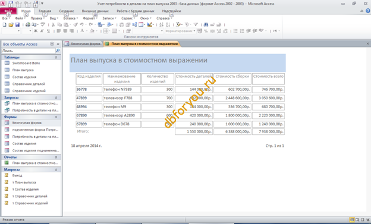371x224 pixels.
Task: Collapse the navigation pane with double chevron
Action: 58,44
